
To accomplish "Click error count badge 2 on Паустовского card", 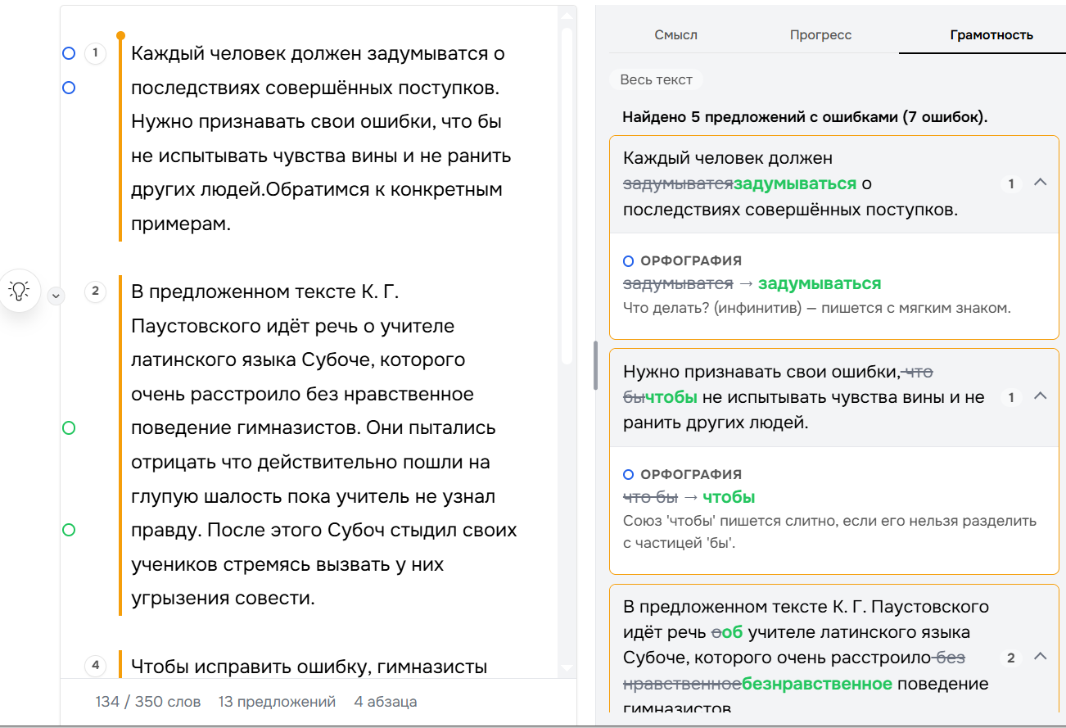I will 1011,658.
